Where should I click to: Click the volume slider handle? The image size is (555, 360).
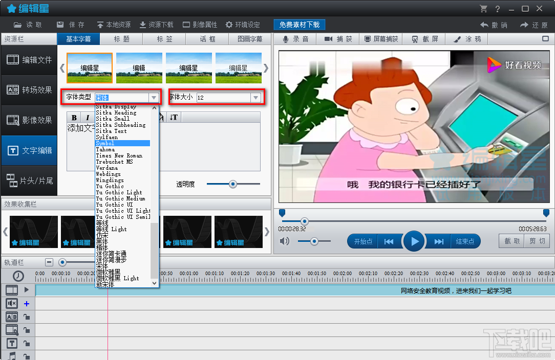click(x=314, y=241)
